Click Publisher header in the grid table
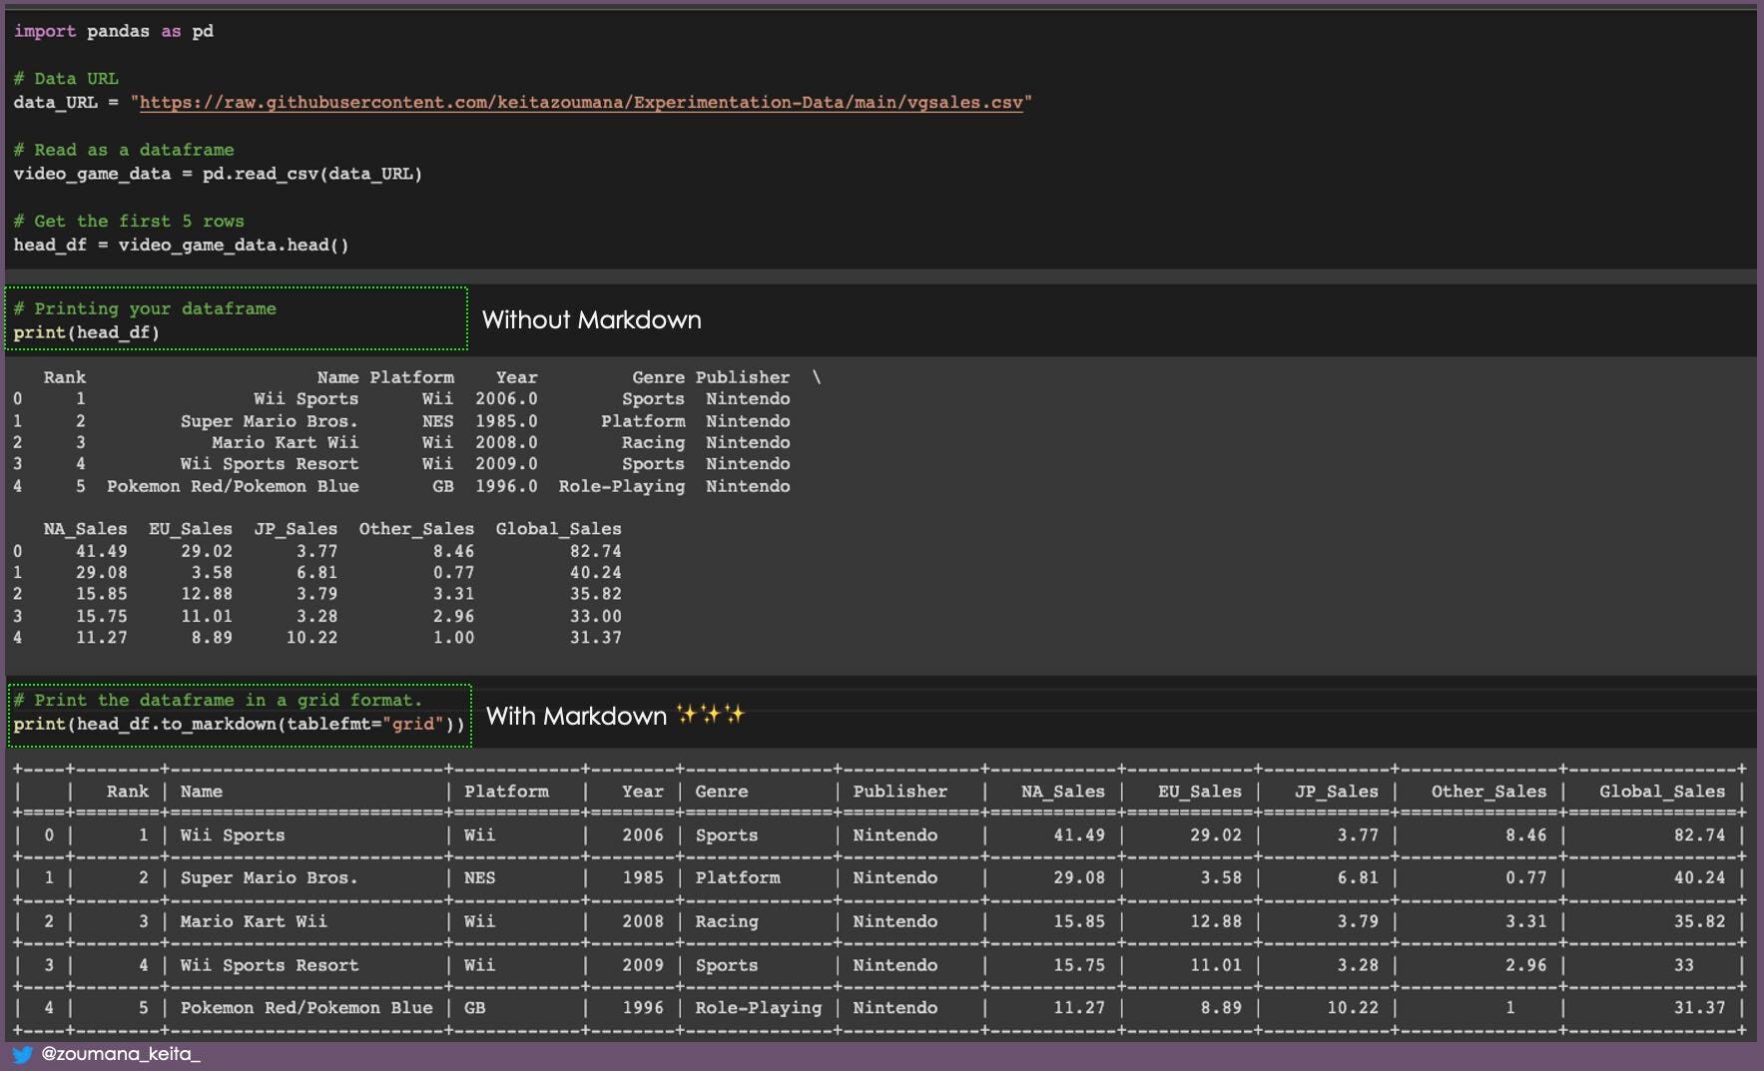The height and width of the screenshot is (1071, 1764). [x=899, y=792]
